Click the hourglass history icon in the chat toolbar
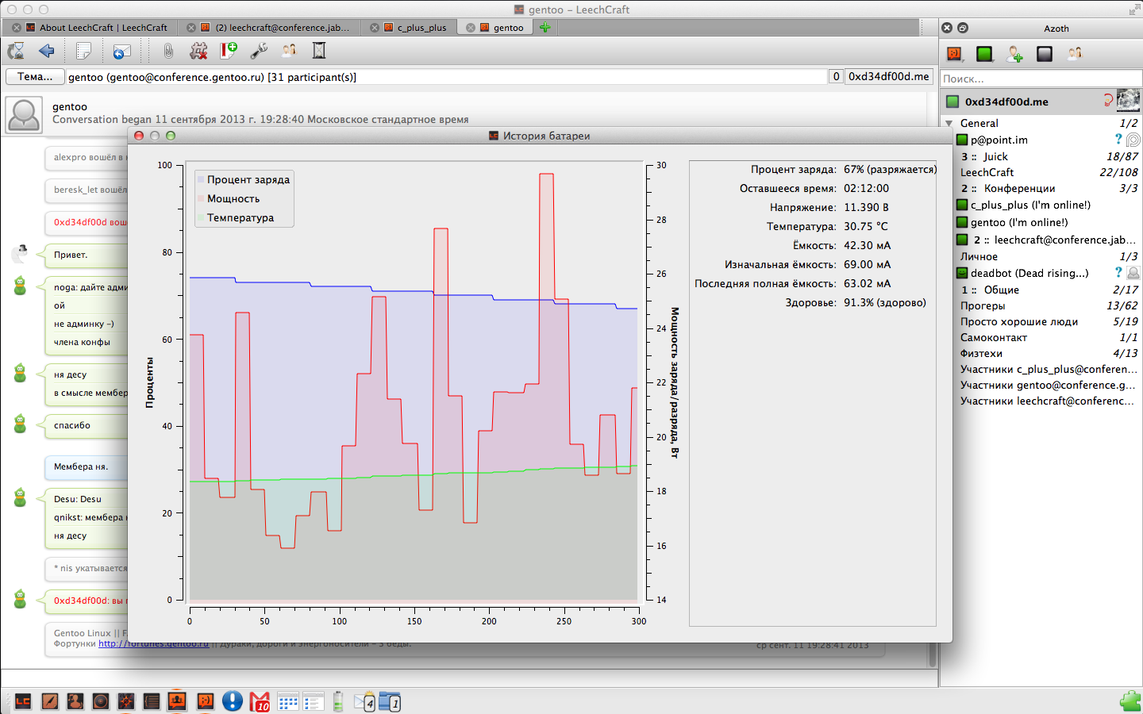The width and height of the screenshot is (1143, 714). (16, 51)
